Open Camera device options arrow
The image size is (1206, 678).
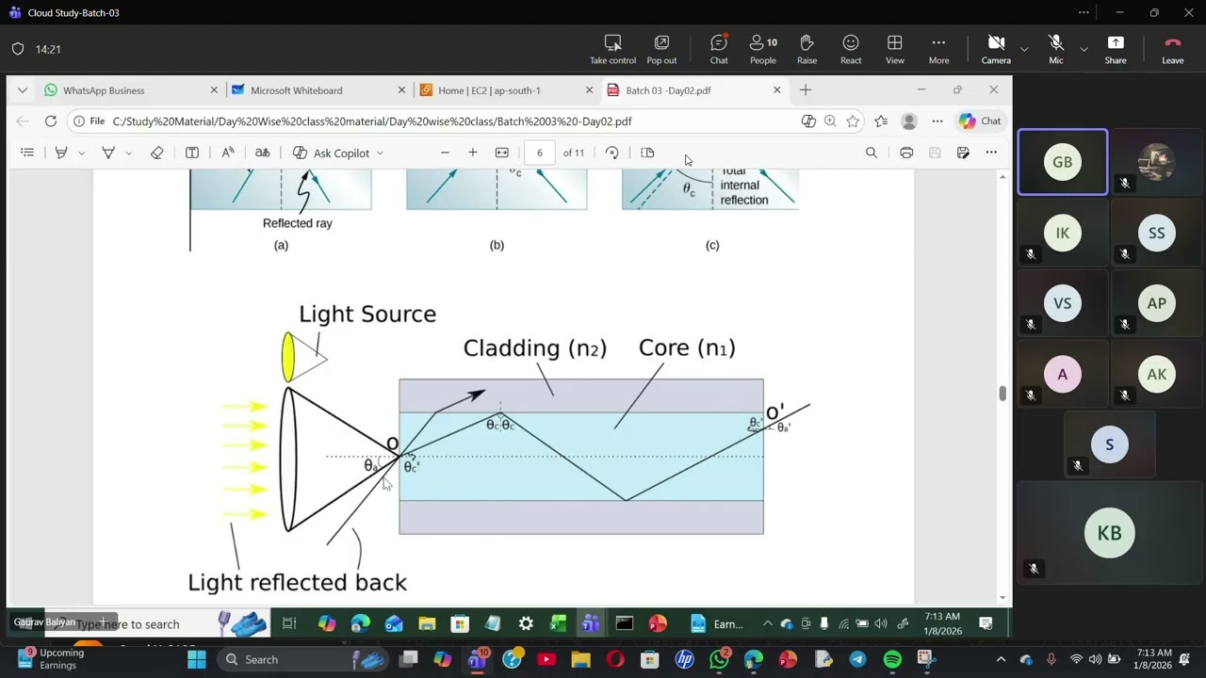[1024, 49]
